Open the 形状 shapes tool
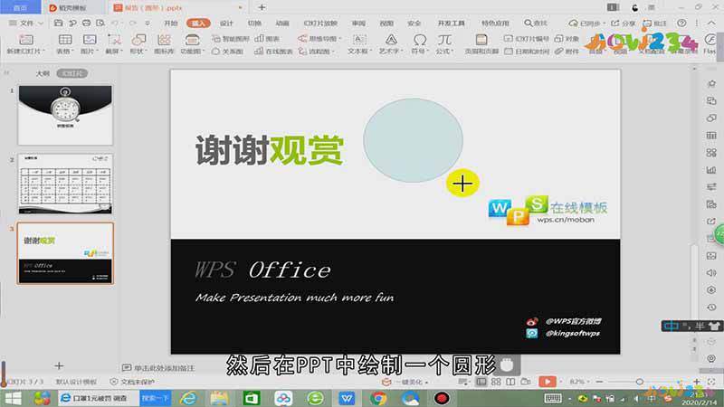 138,44
